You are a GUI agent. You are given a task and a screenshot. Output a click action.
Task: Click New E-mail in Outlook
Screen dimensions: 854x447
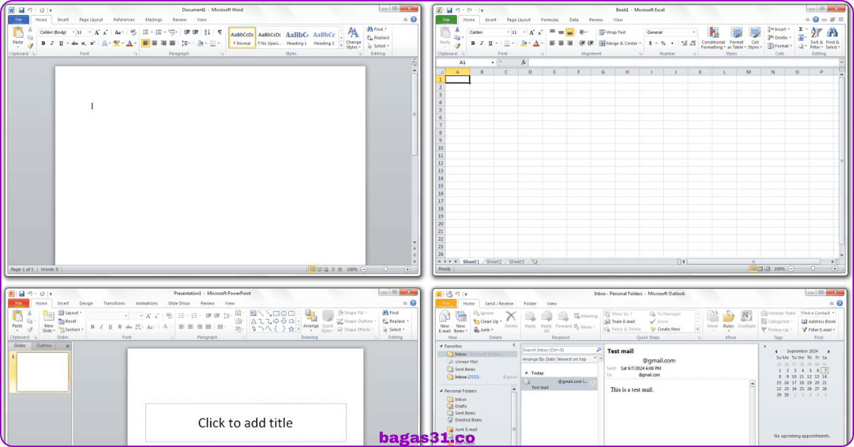pos(444,321)
